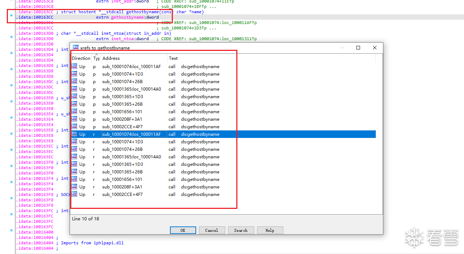Screen dimensions: 464x254
Task: Click the icon of the first xref row
Action: point(75,66)
